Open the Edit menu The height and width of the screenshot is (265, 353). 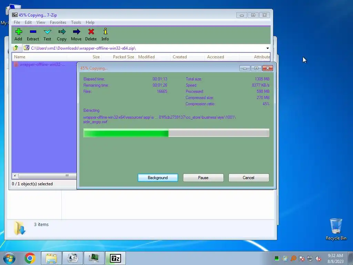[28, 22]
